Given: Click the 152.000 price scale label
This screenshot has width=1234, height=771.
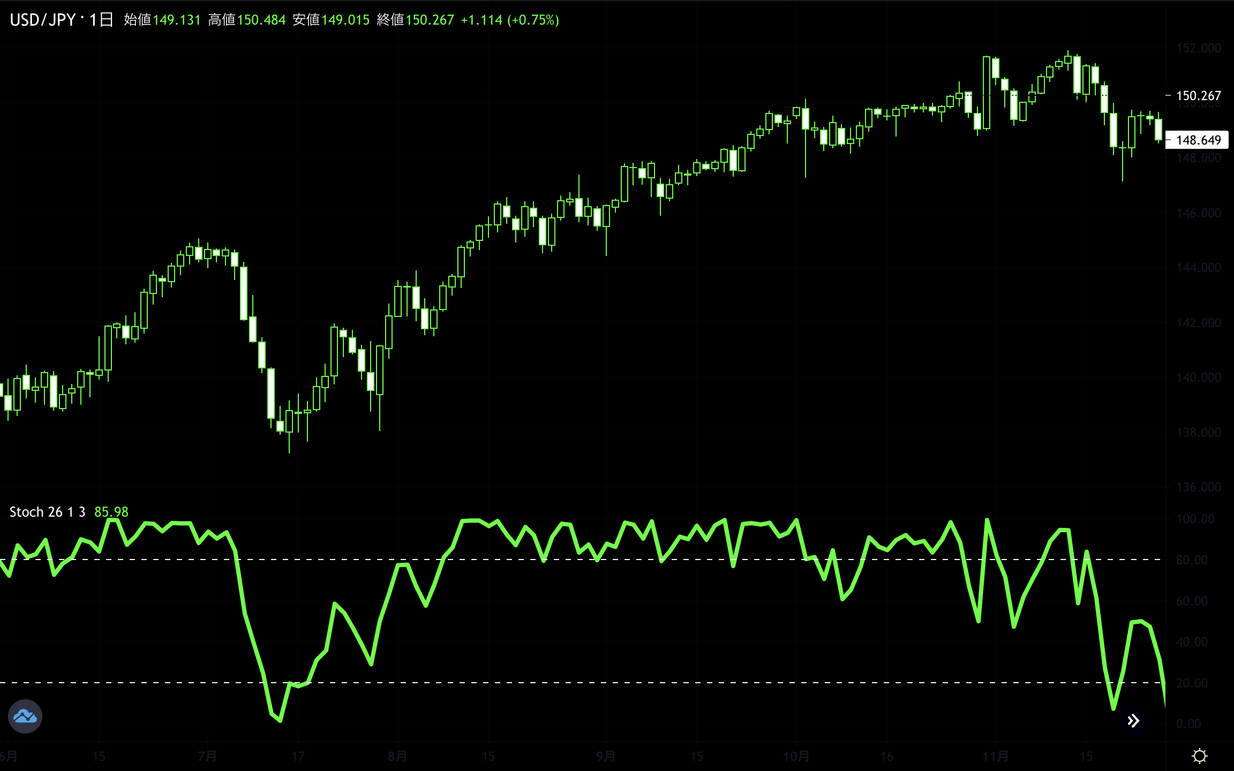Looking at the screenshot, I should (x=1198, y=48).
